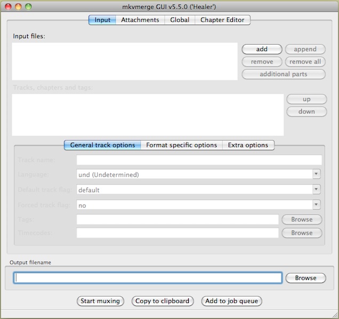Show the Extra options tab
Viewport: 339px width, 319px height.
tap(248, 145)
